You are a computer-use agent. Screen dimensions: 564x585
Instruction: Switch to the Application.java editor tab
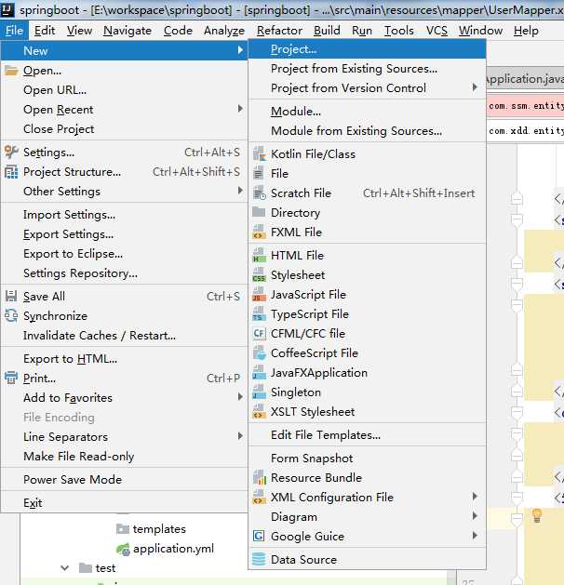(x=525, y=79)
